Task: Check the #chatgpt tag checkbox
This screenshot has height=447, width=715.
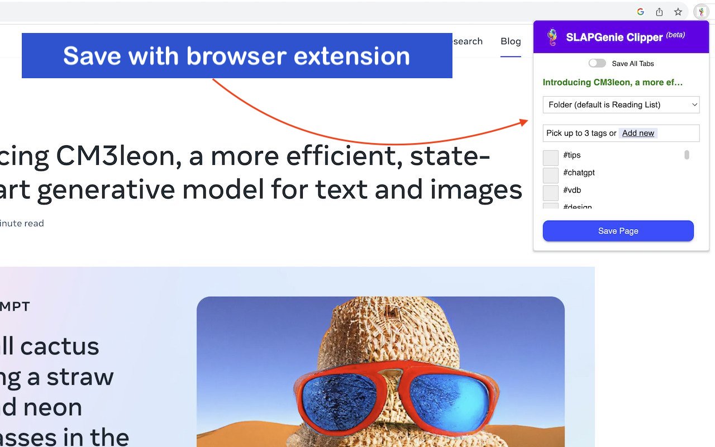Action: 551,174
